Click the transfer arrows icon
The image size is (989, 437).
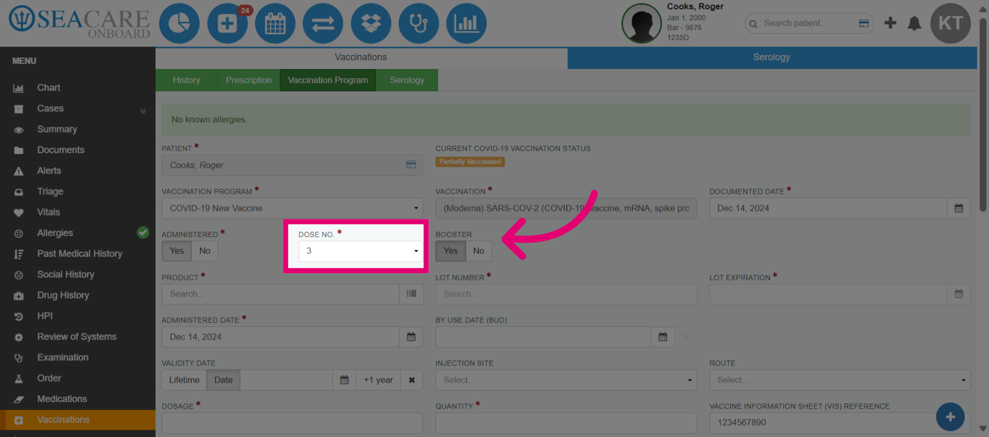pyautogui.click(x=323, y=23)
